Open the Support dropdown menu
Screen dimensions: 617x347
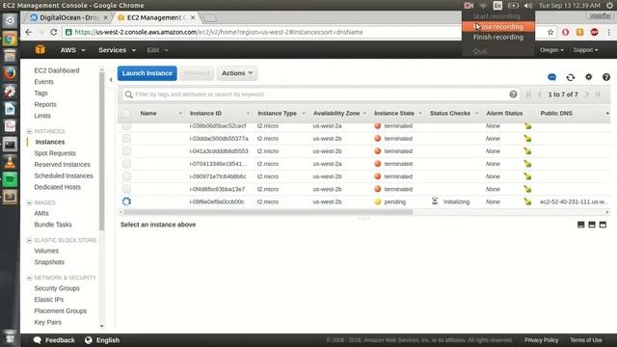click(585, 50)
